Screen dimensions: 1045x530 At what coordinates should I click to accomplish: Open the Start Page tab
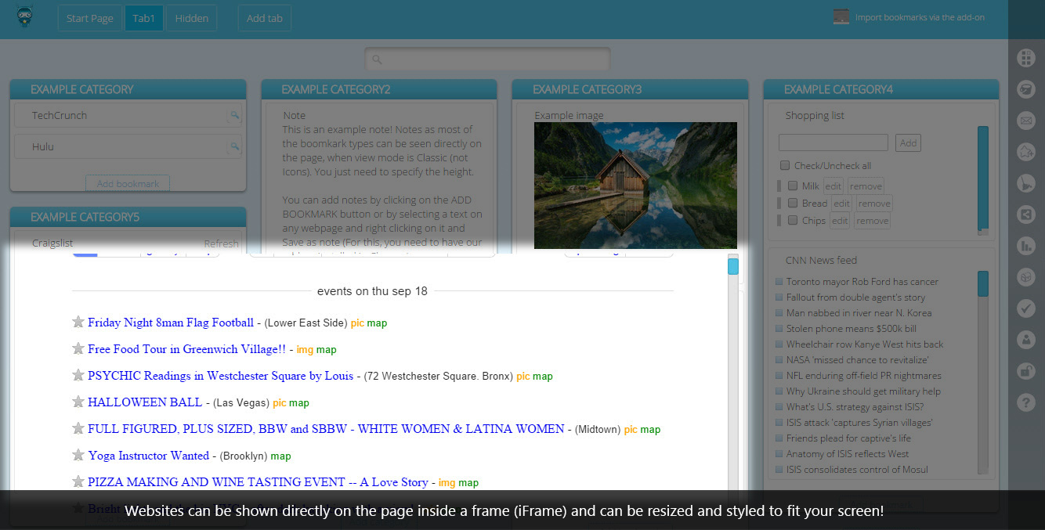[89, 18]
